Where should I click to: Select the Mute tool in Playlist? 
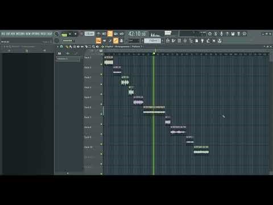point(78,47)
